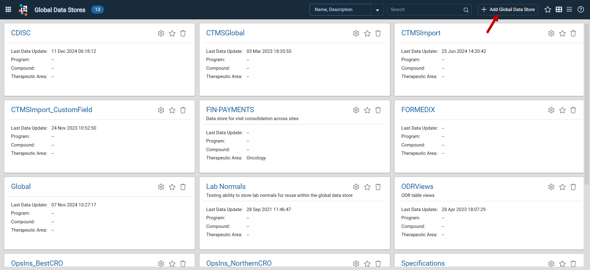
Task: Open CTMSGlobal data store
Action: (225, 33)
